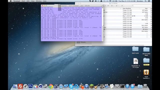Open TextEdit paper-and-pen icon in dock
The width and height of the screenshot is (160, 90).
point(112,86)
